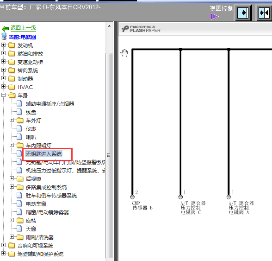Open the 辅助电源插座/点烟器 diagram
Image resolution: width=272 pixels, height=261 pixels.
pyautogui.click(x=50, y=104)
